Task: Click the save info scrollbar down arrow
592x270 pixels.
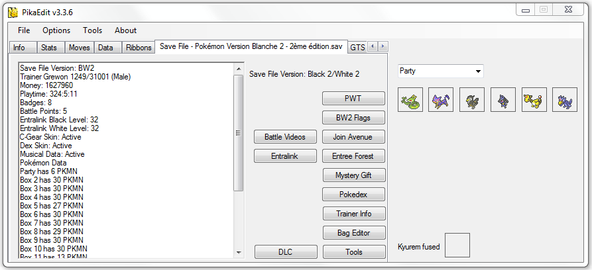Action: click(239, 253)
